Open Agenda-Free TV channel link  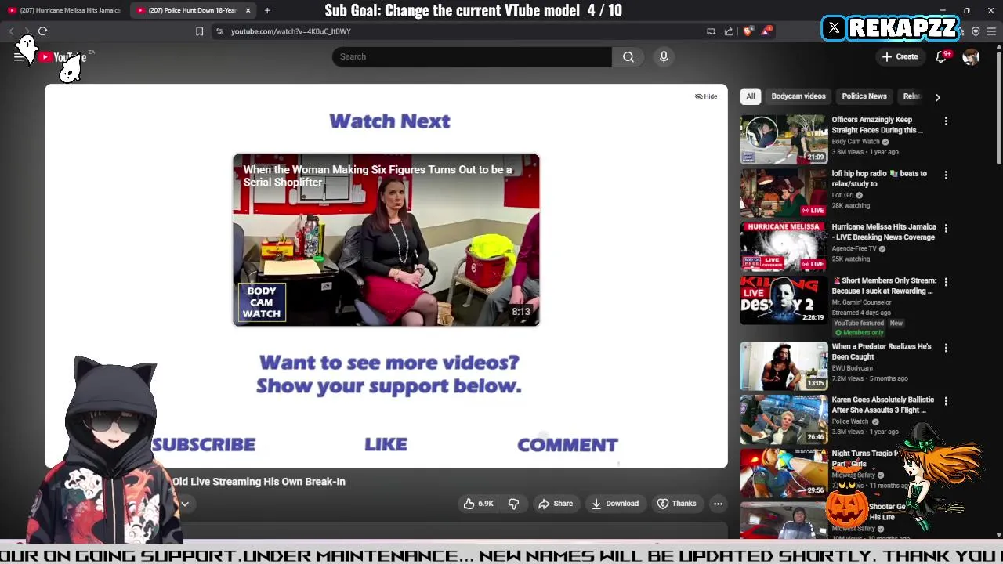854,248
